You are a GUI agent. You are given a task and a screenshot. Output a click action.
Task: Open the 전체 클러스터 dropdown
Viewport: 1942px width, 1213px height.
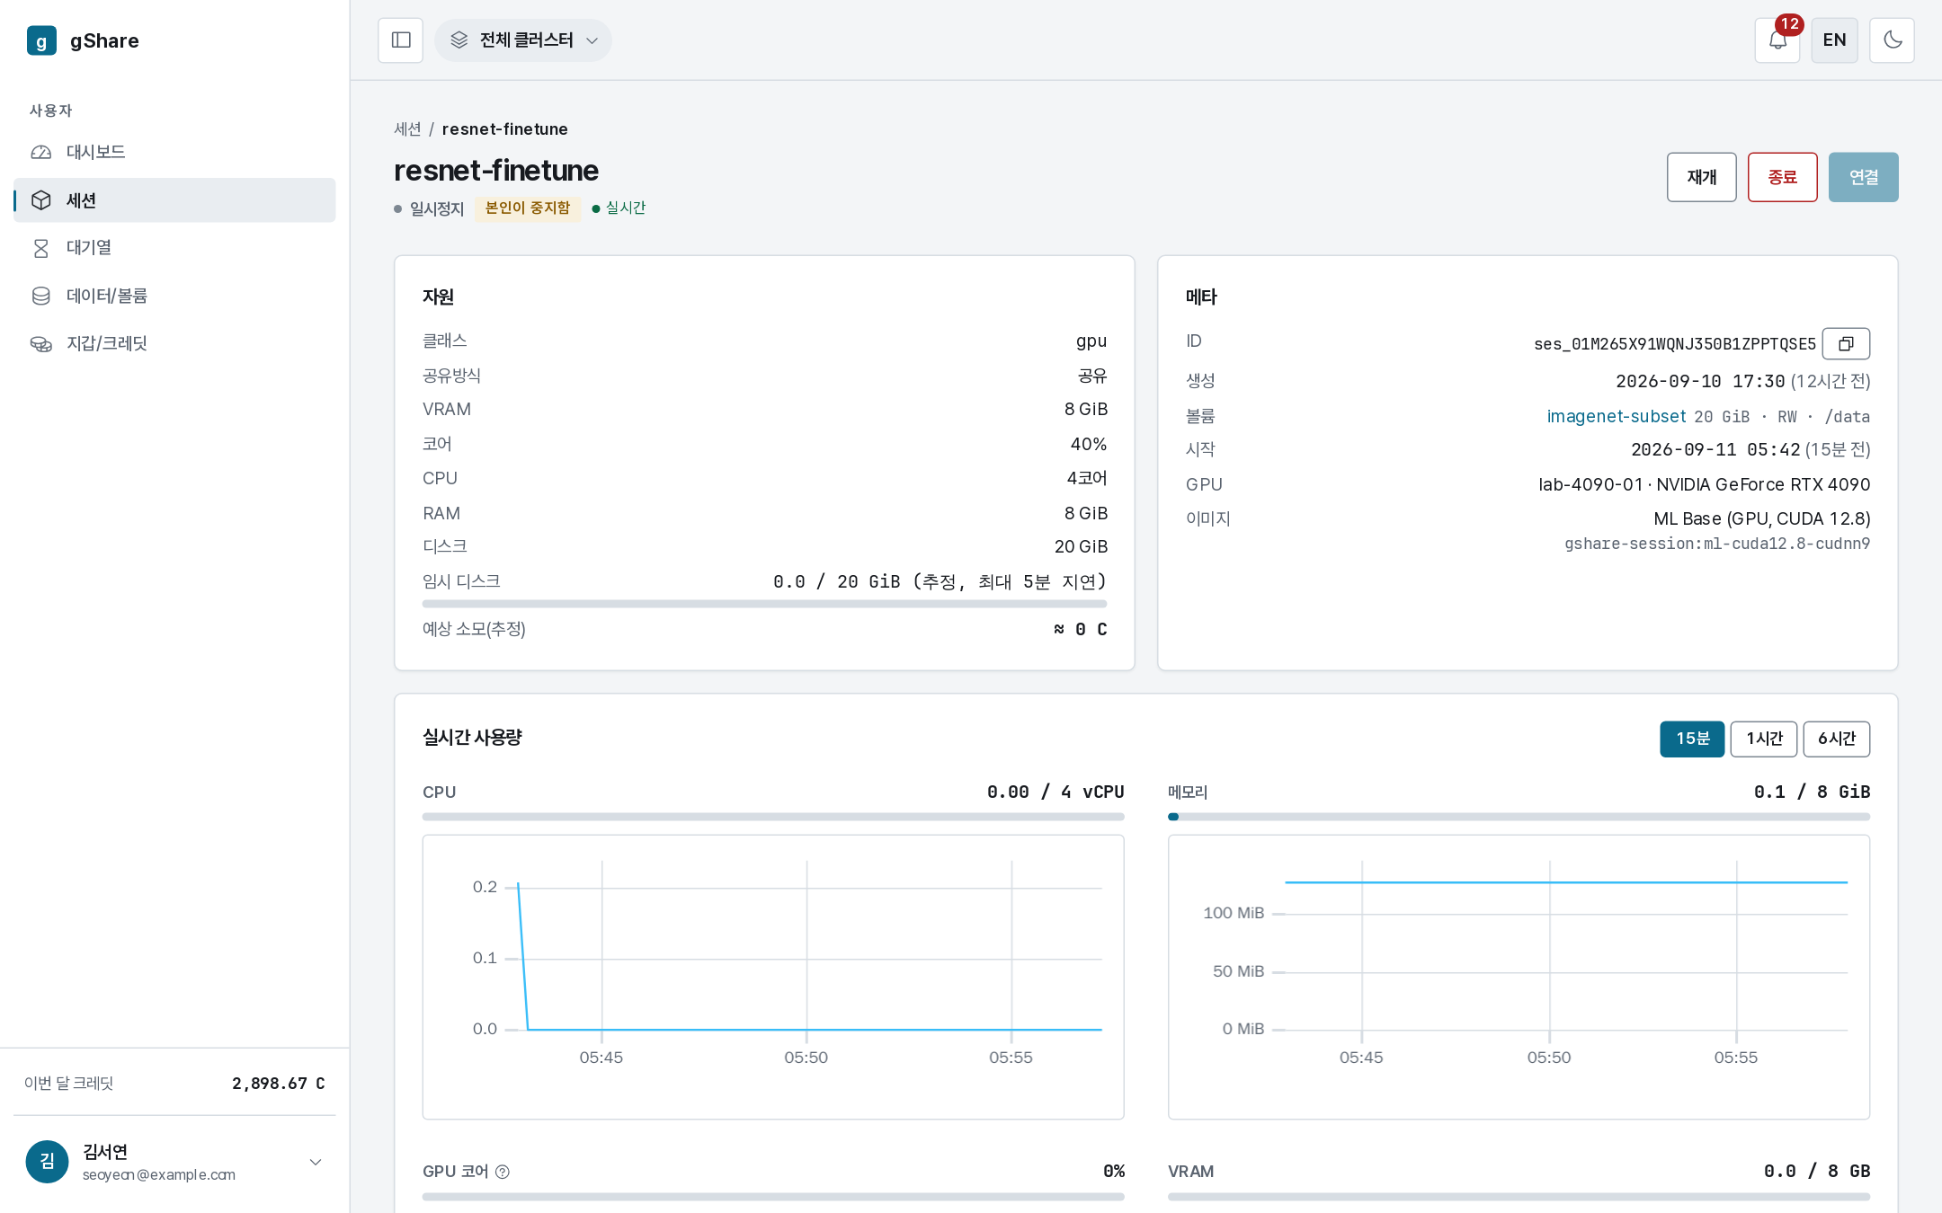click(x=523, y=40)
